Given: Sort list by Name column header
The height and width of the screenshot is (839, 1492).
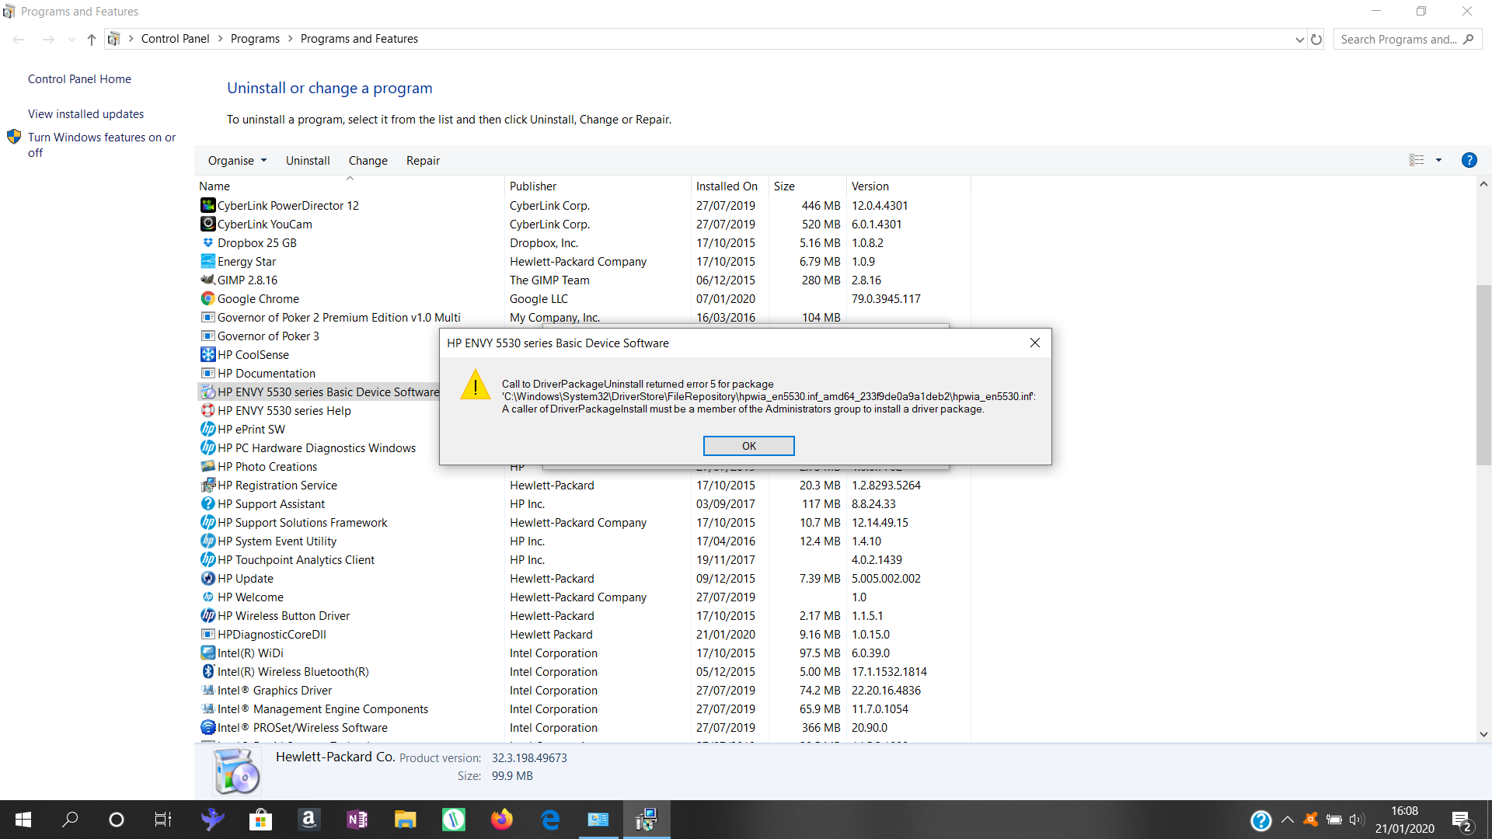Looking at the screenshot, I should click(x=350, y=186).
